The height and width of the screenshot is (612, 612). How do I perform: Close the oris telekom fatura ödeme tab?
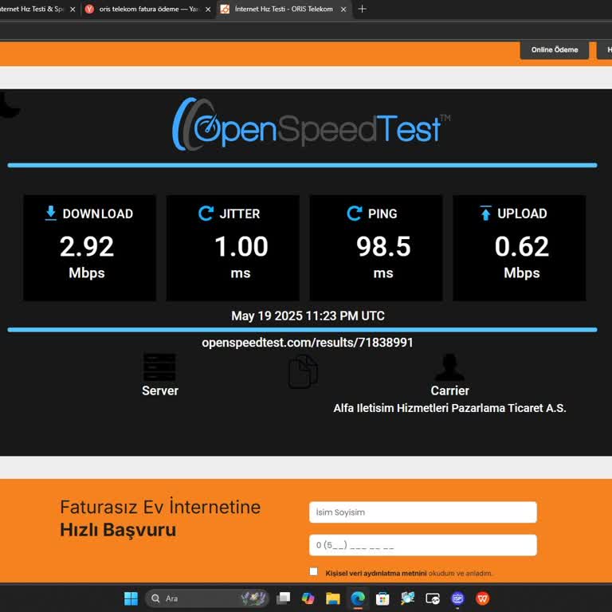[x=208, y=10]
